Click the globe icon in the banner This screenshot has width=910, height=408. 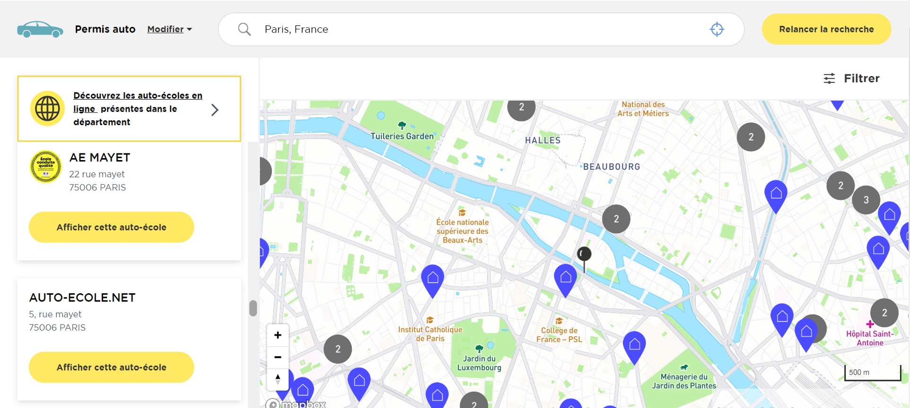(x=47, y=109)
